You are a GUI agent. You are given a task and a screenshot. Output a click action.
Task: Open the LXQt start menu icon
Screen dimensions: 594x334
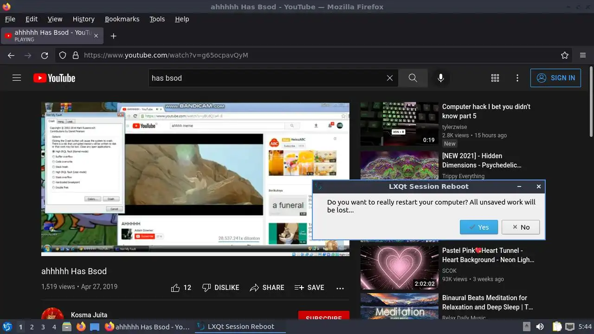(7, 327)
